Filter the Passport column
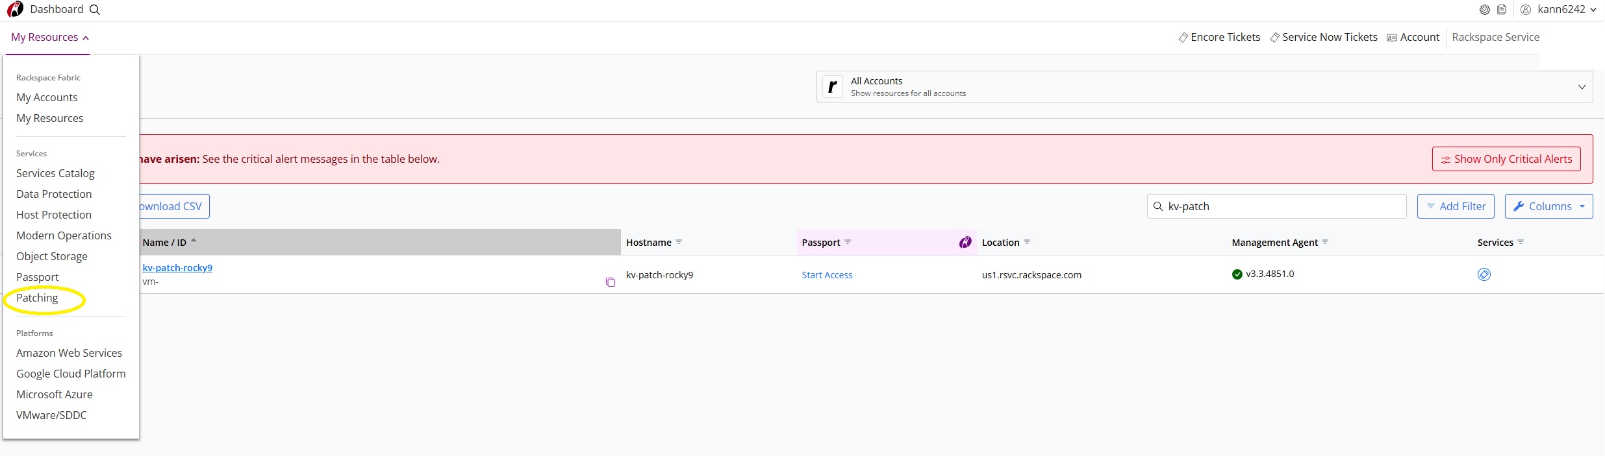The image size is (1605, 456). pos(848,242)
